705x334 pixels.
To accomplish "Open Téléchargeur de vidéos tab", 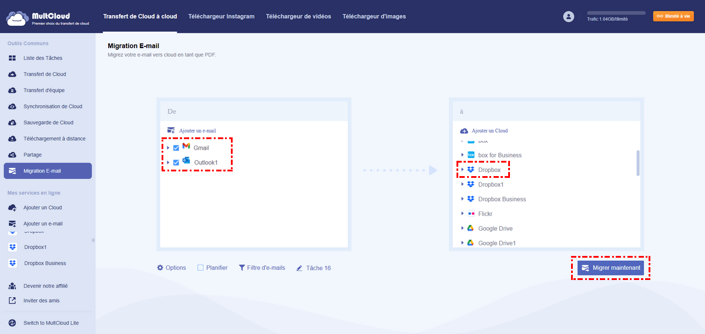I will click(x=298, y=16).
